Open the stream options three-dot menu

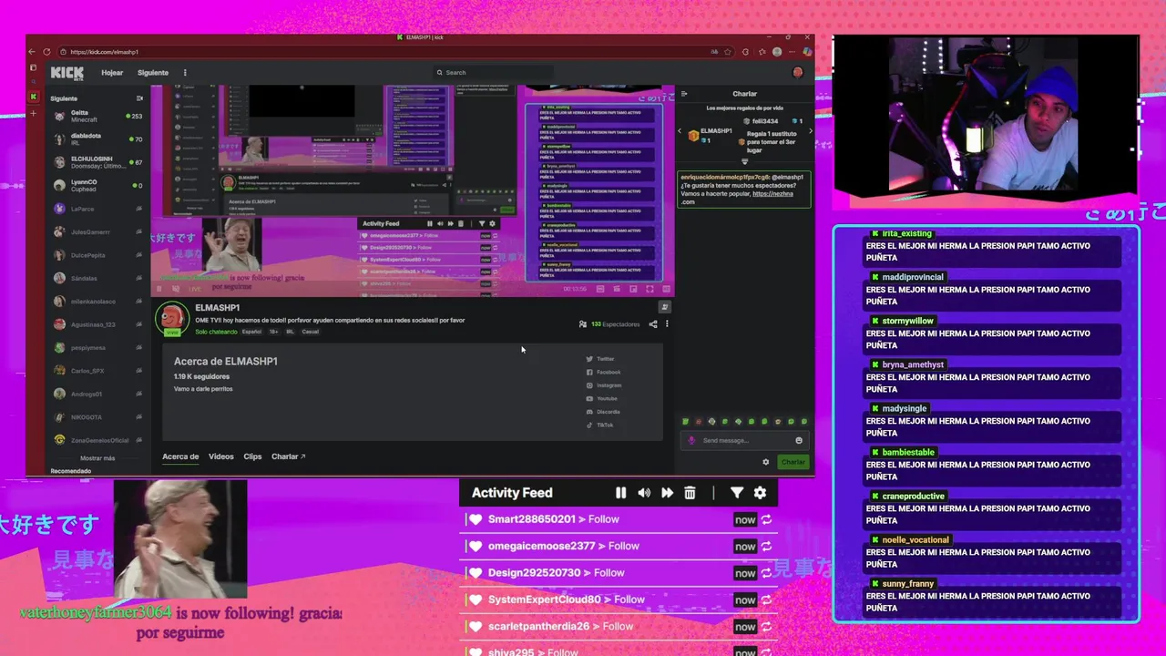pyautogui.click(x=667, y=324)
